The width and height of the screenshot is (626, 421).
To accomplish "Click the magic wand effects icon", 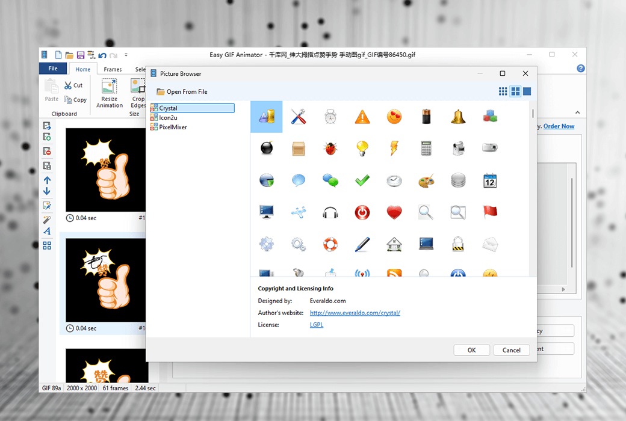I will 47,220.
